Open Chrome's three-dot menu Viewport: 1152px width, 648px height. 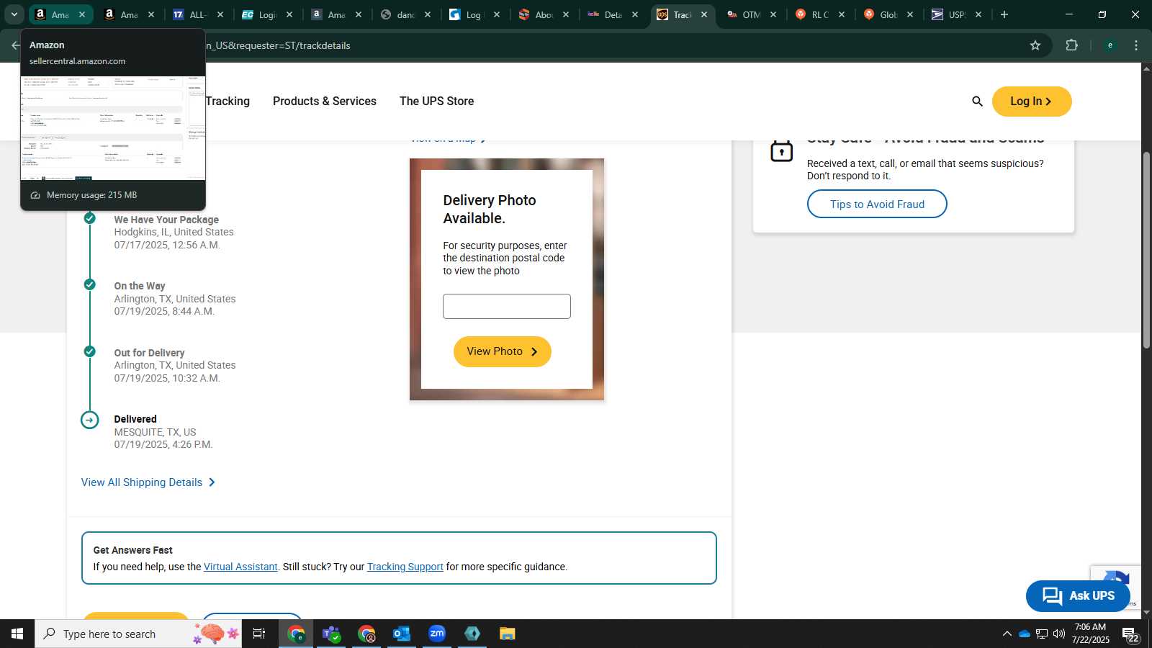[x=1136, y=45]
